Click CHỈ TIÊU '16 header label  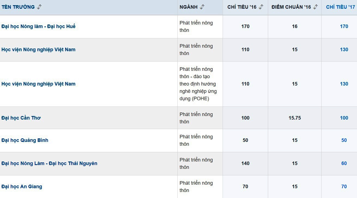(x=242, y=7)
